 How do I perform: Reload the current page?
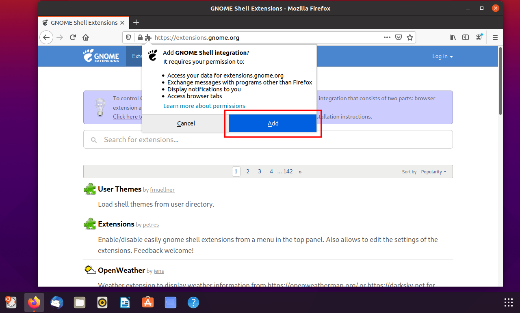click(73, 37)
